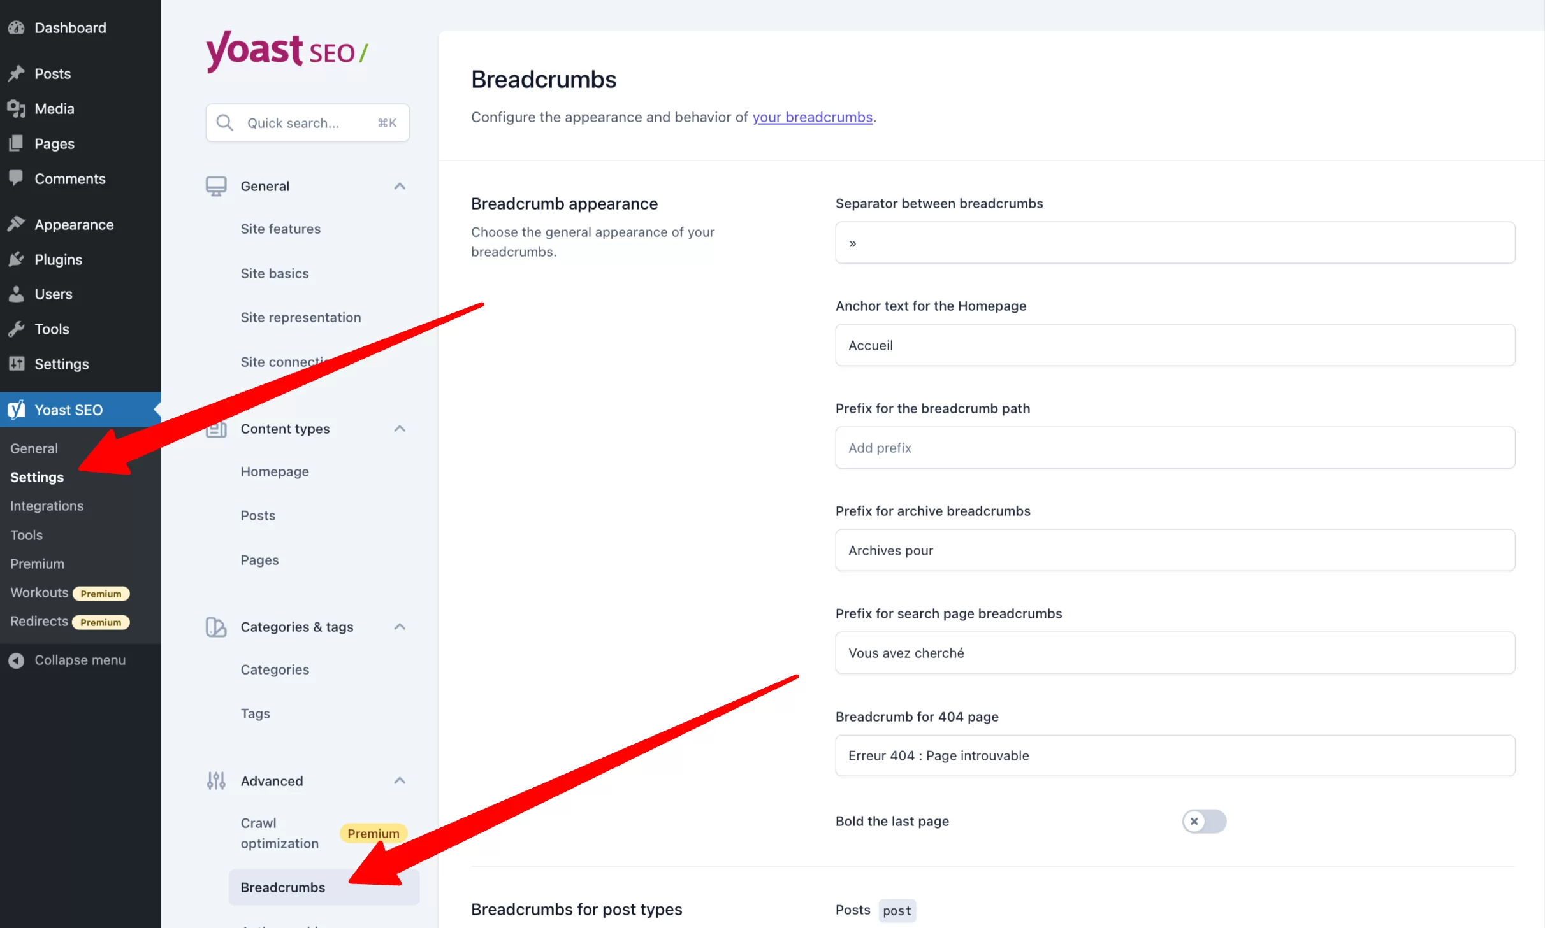The height and width of the screenshot is (928, 1545).
Task: Select Settings under Yoast SEO menu
Action: click(36, 476)
